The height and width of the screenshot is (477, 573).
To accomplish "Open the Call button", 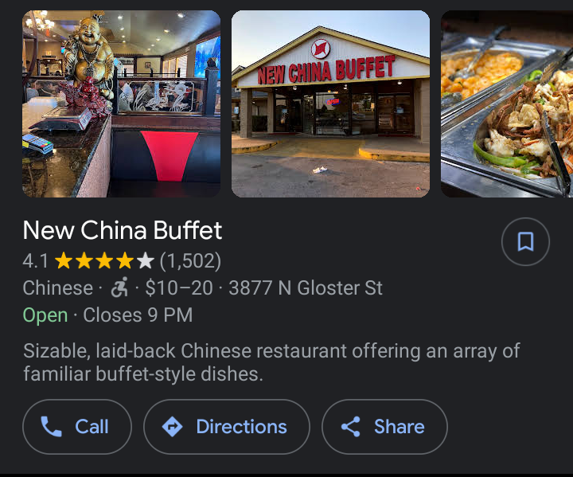I will pos(77,427).
